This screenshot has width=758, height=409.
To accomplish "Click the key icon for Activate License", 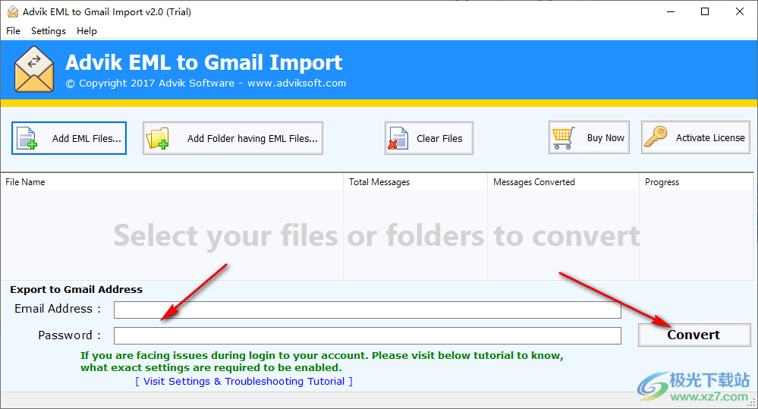I will (x=656, y=137).
